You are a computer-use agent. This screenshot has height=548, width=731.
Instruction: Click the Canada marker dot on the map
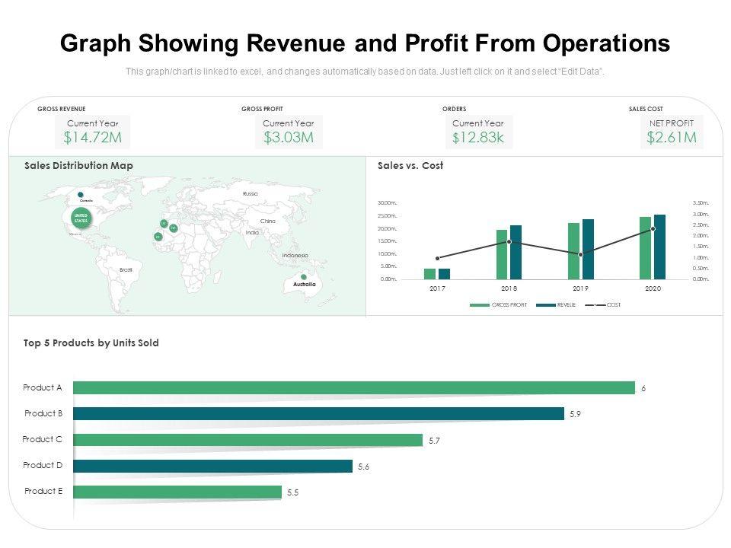coord(81,194)
